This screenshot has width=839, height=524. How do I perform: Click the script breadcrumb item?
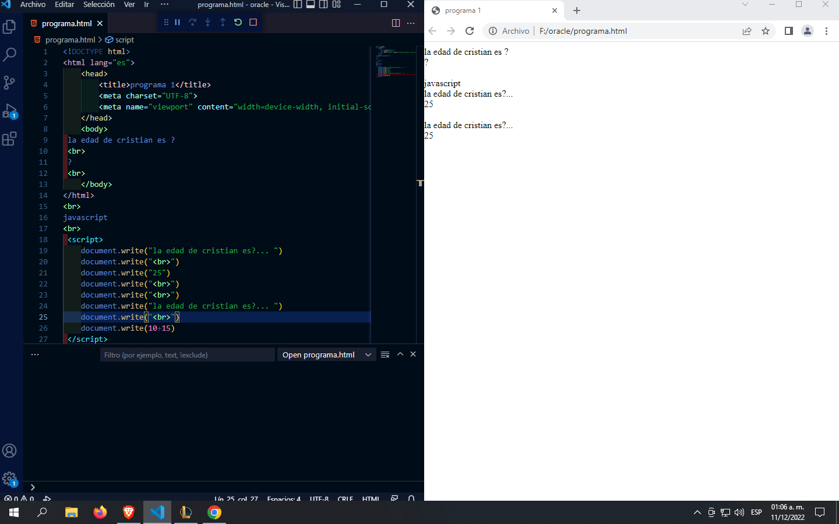point(125,40)
